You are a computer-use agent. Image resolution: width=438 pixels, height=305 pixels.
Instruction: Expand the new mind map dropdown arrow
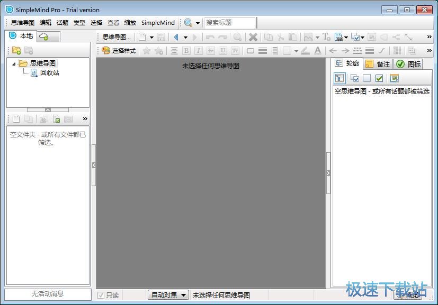[151, 37]
